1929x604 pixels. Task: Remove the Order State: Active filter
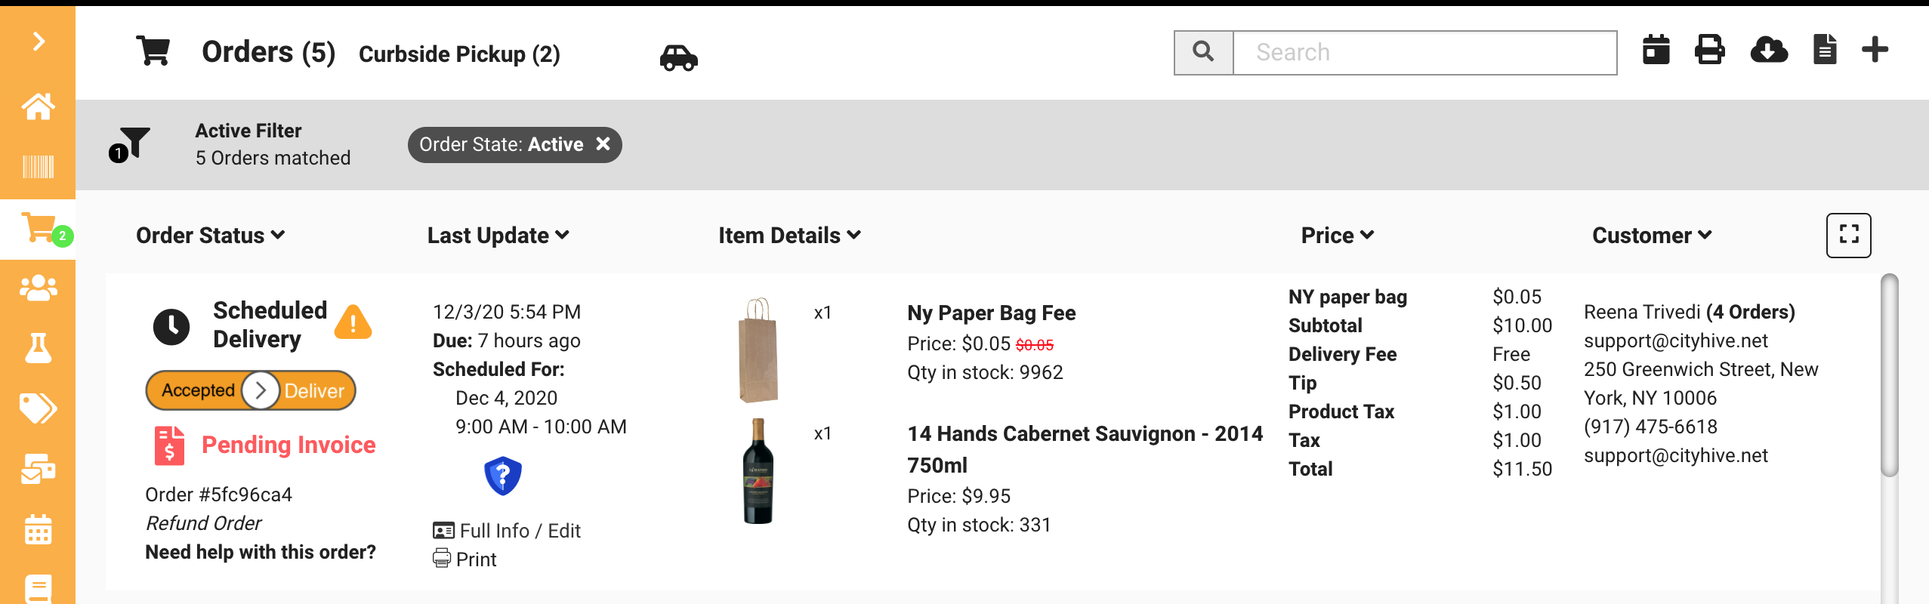(603, 144)
